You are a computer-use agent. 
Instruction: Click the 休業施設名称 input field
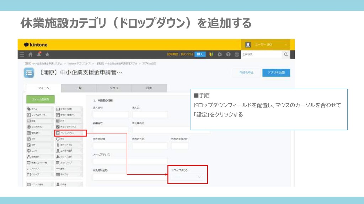tap(130, 177)
